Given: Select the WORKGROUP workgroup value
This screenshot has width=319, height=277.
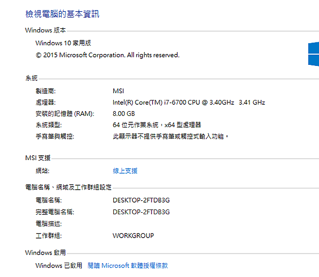Looking at the screenshot, I should (x=133, y=236).
